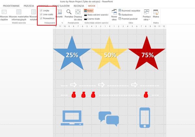The height and width of the screenshot is (137, 195).
Task: Open Pokazywanie group dialog launcher
Action: click(x=62, y=23)
